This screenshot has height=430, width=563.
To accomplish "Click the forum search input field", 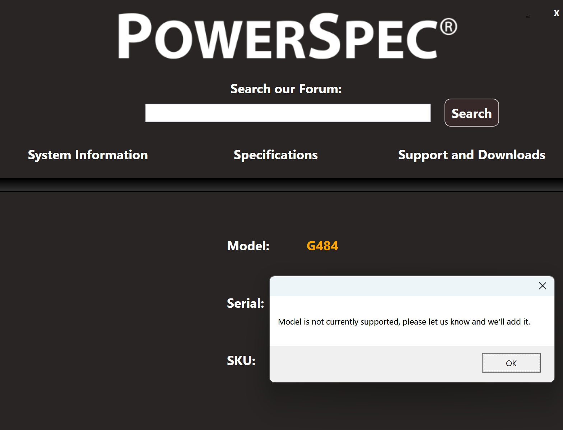I will click(288, 113).
